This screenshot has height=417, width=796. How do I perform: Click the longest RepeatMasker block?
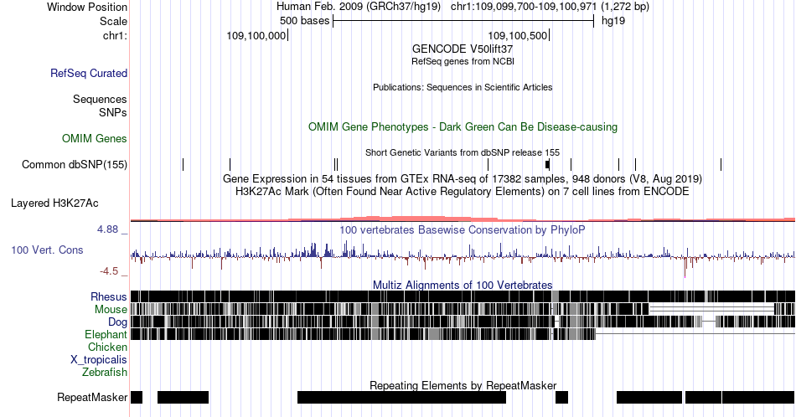[401, 397]
